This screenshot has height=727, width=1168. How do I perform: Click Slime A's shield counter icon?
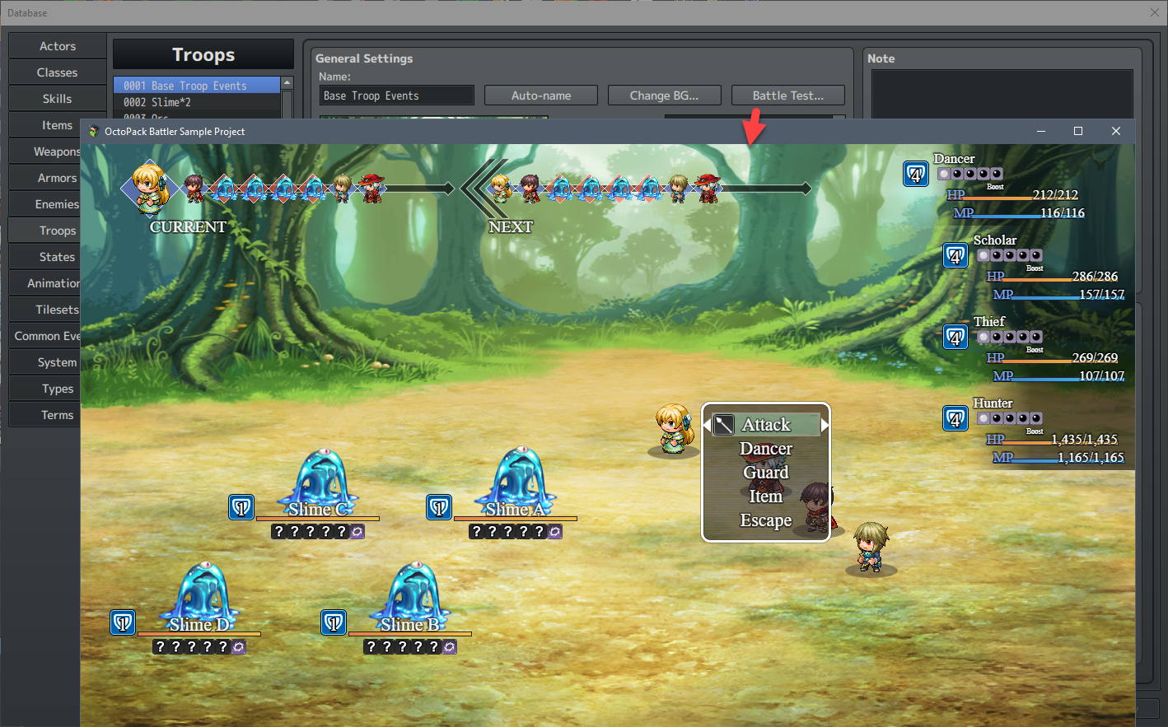(x=439, y=507)
